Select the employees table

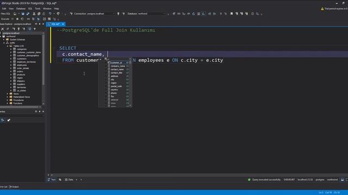(22, 65)
